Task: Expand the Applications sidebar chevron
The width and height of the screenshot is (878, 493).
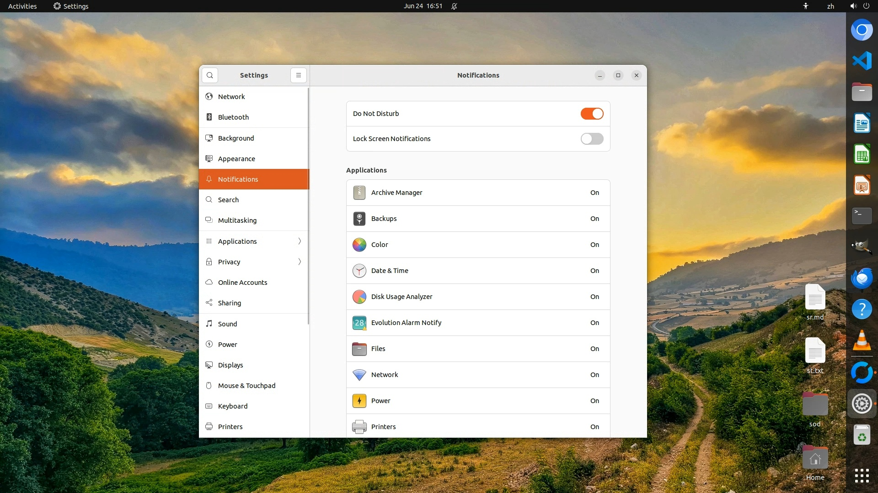Action: (300, 241)
